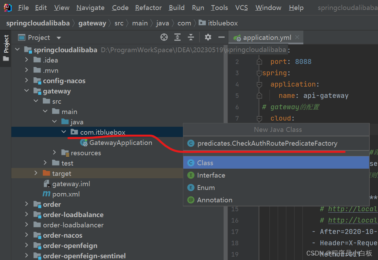Open the VCS menu
The width and height of the screenshot is (378, 260).
point(241,8)
